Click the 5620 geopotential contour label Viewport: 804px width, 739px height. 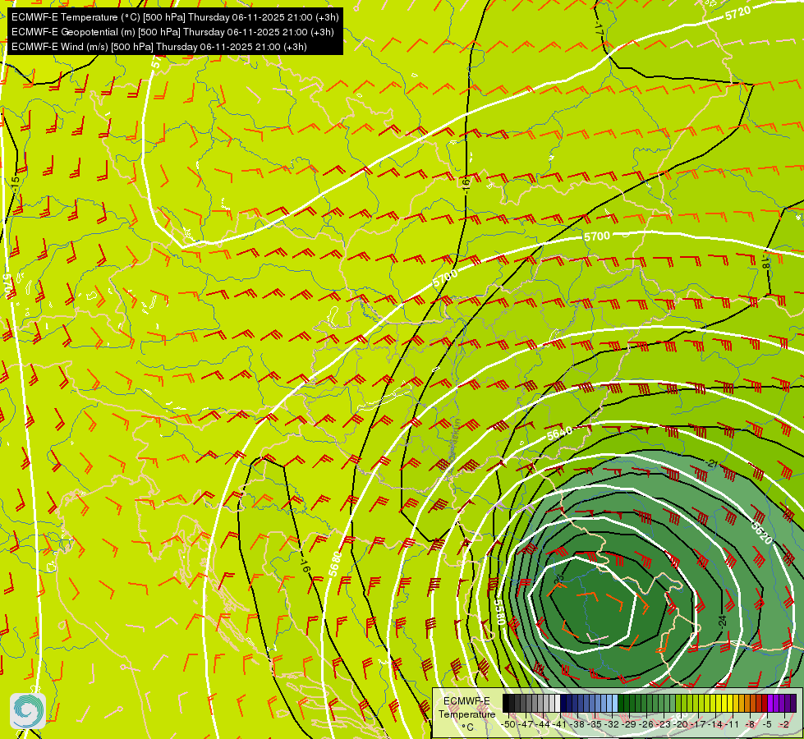[761, 533]
